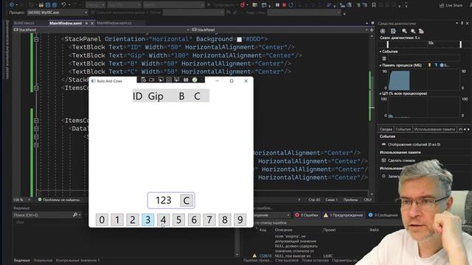Click the Hot Reload flame icon

click(x=243, y=5)
